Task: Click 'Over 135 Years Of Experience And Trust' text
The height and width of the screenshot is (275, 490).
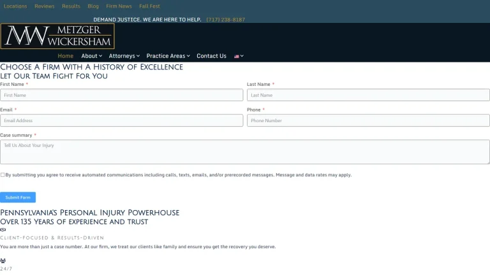Action: click(x=74, y=222)
